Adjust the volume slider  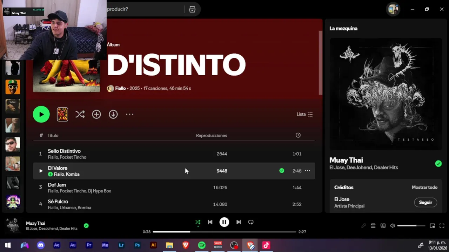coord(411,226)
